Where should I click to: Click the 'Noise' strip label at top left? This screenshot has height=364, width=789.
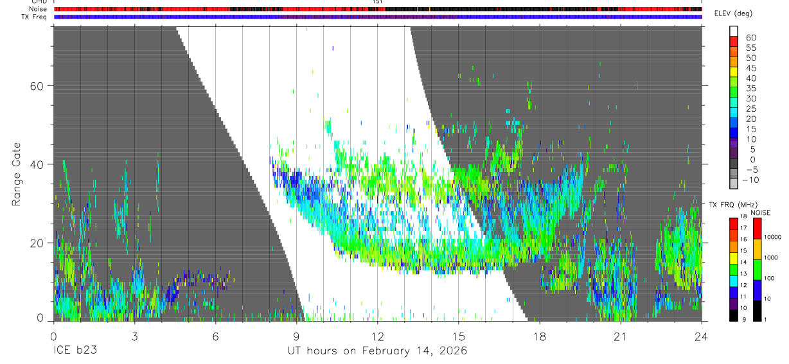(39, 9)
